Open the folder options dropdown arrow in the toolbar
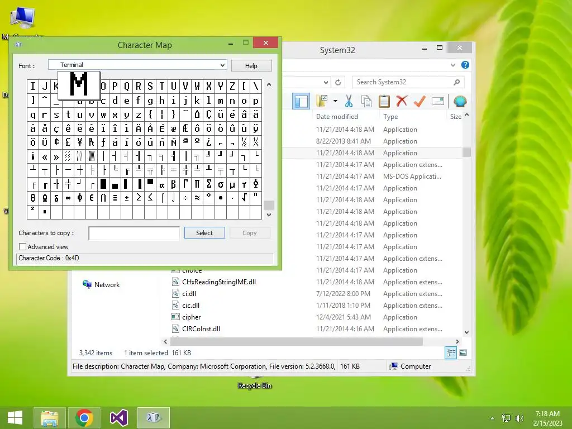The width and height of the screenshot is (572, 429). click(x=335, y=101)
